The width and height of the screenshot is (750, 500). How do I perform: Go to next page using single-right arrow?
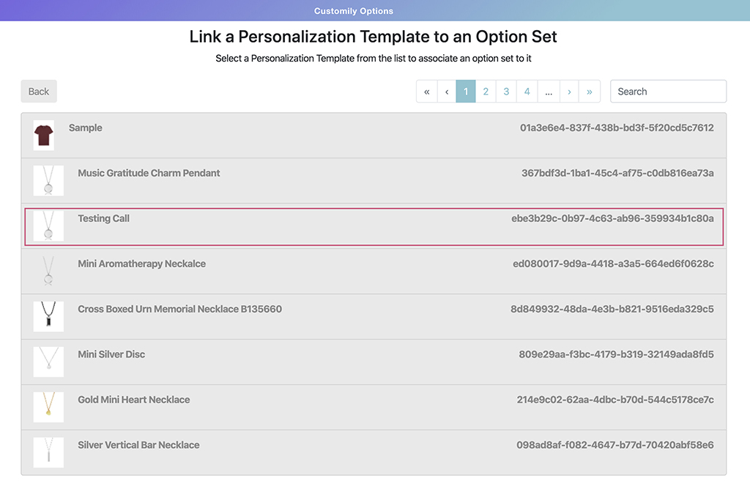coord(569,92)
